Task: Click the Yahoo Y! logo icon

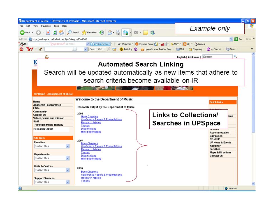Action: pos(29,49)
